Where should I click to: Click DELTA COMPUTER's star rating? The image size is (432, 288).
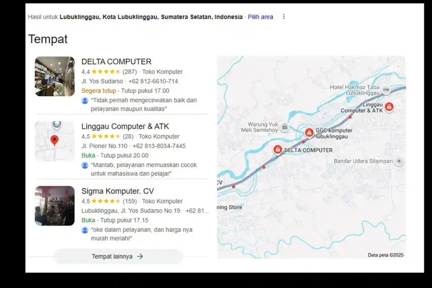(106, 72)
